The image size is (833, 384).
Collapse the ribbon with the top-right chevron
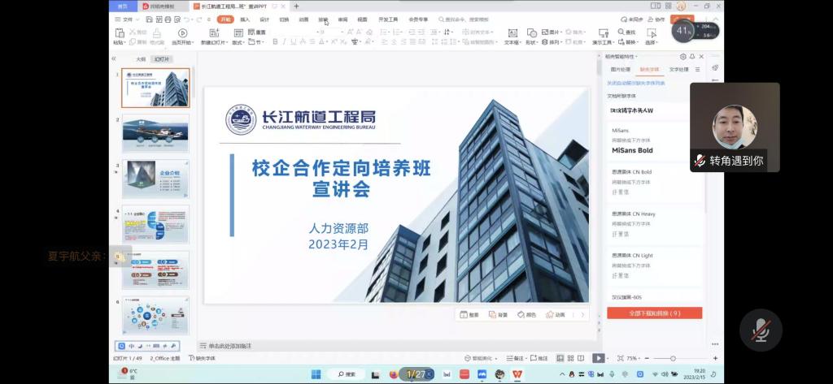pyautogui.click(x=717, y=19)
